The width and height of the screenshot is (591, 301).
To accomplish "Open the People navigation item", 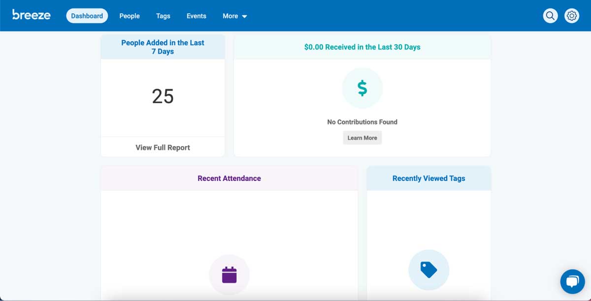I will [x=129, y=16].
